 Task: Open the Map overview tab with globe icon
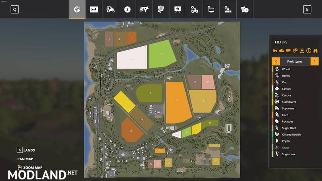pyautogui.click(x=77, y=9)
